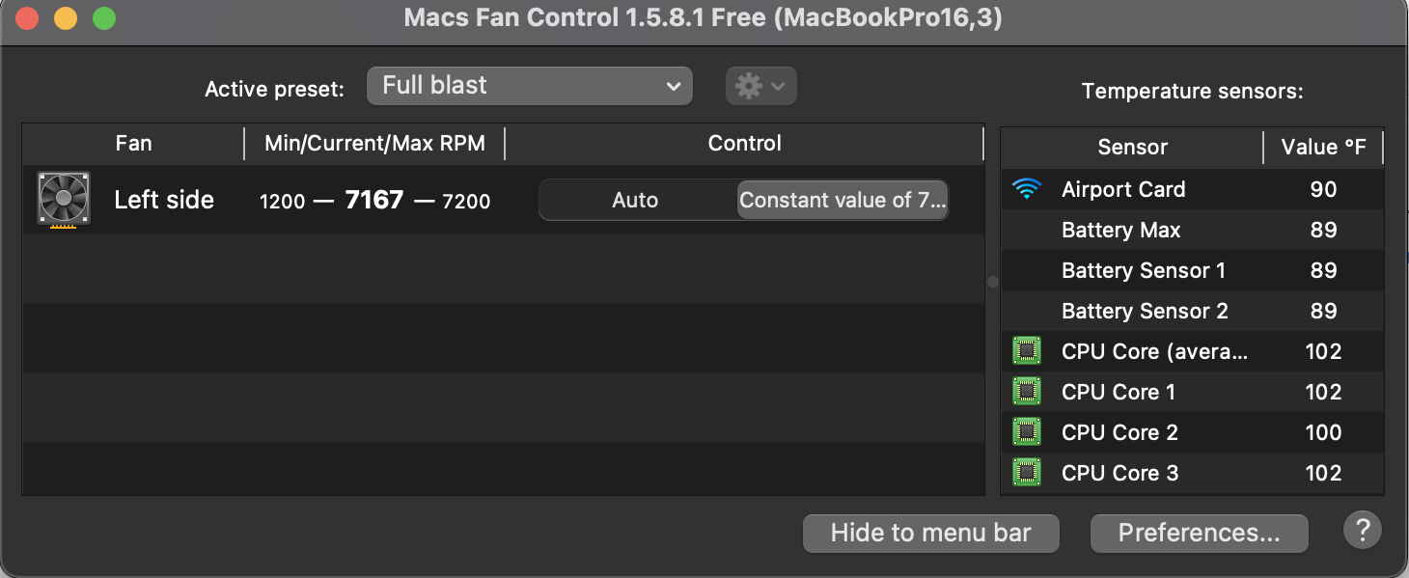Click the Value °F column header

pyautogui.click(x=1324, y=147)
